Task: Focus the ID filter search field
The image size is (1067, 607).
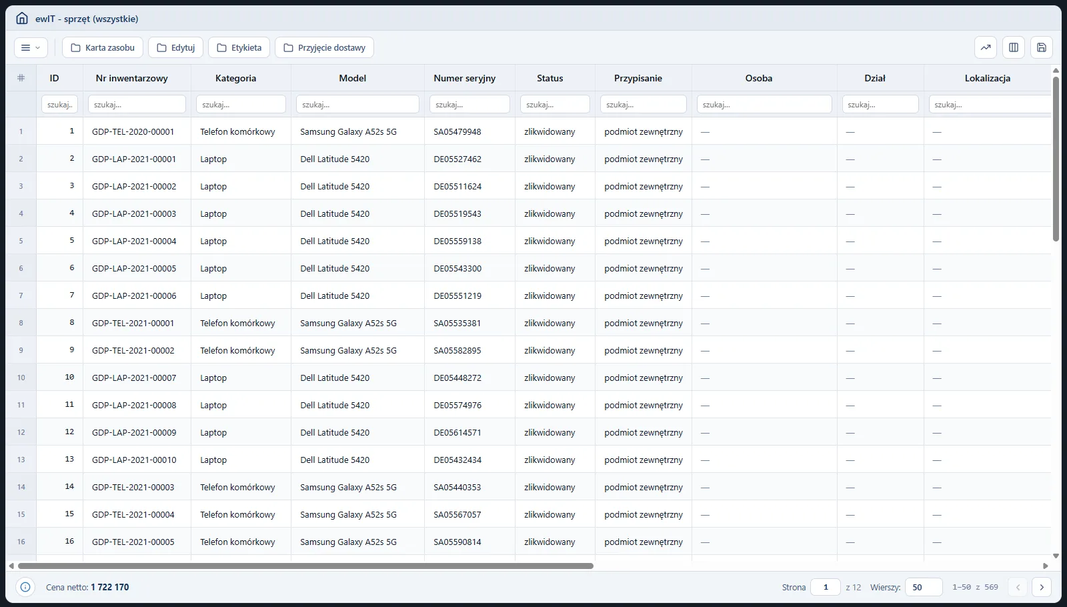Action: click(x=59, y=104)
